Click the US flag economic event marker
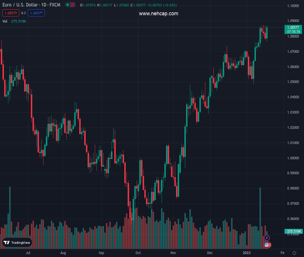 tap(267, 245)
